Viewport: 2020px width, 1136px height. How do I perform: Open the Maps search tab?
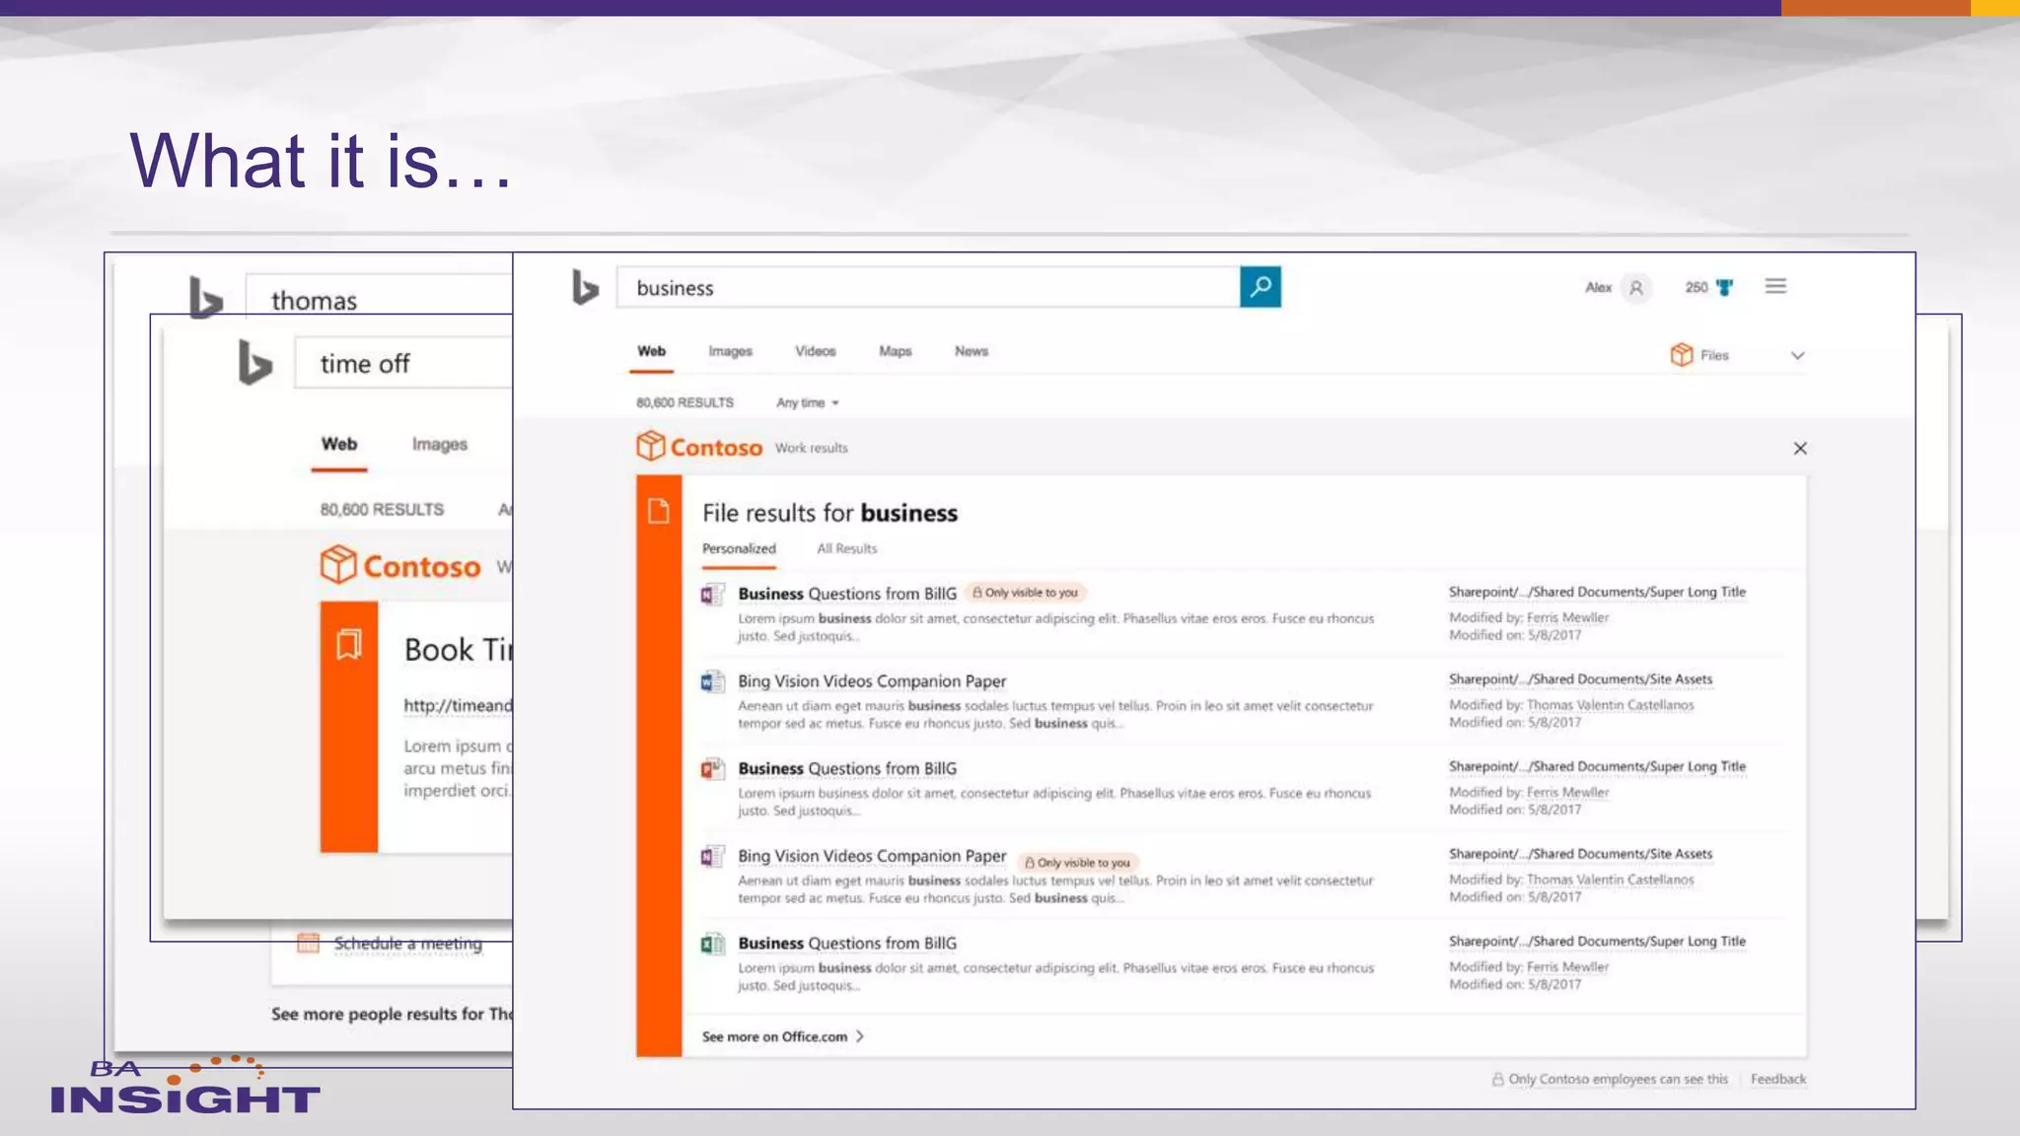895,351
